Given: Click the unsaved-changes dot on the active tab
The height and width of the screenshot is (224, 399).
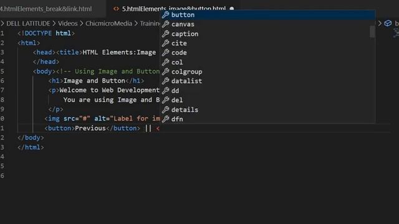Looking at the screenshot, I should point(232,9).
